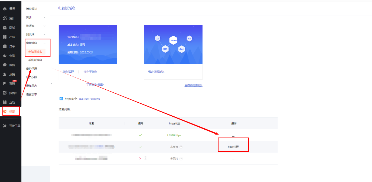Click the help icon beside the red X
The width and height of the screenshot is (372, 182).
point(145,158)
